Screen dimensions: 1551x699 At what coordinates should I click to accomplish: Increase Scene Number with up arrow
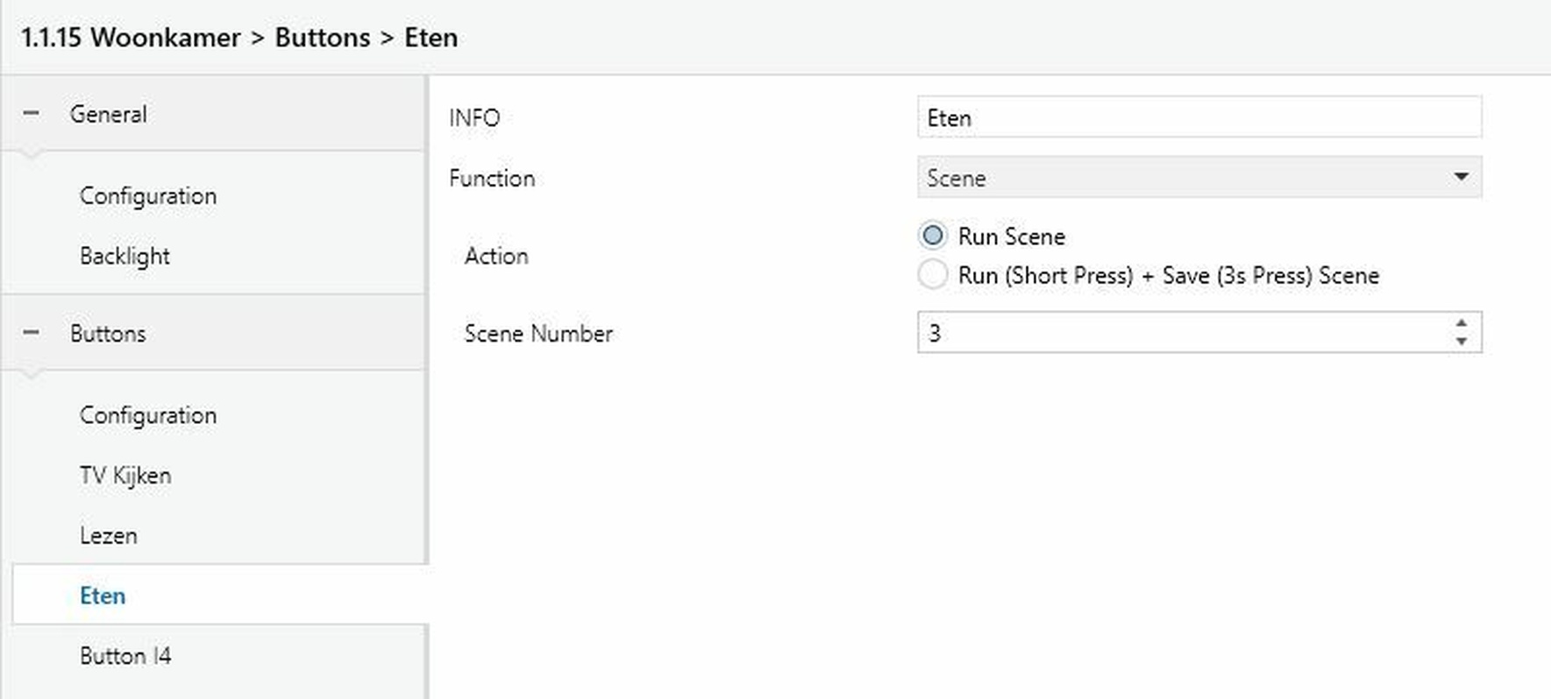point(1461,323)
